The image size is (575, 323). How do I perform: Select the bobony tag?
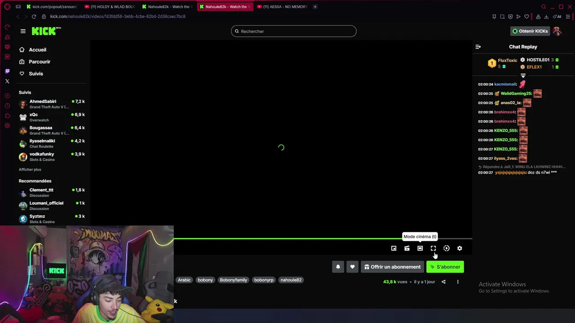(205, 280)
